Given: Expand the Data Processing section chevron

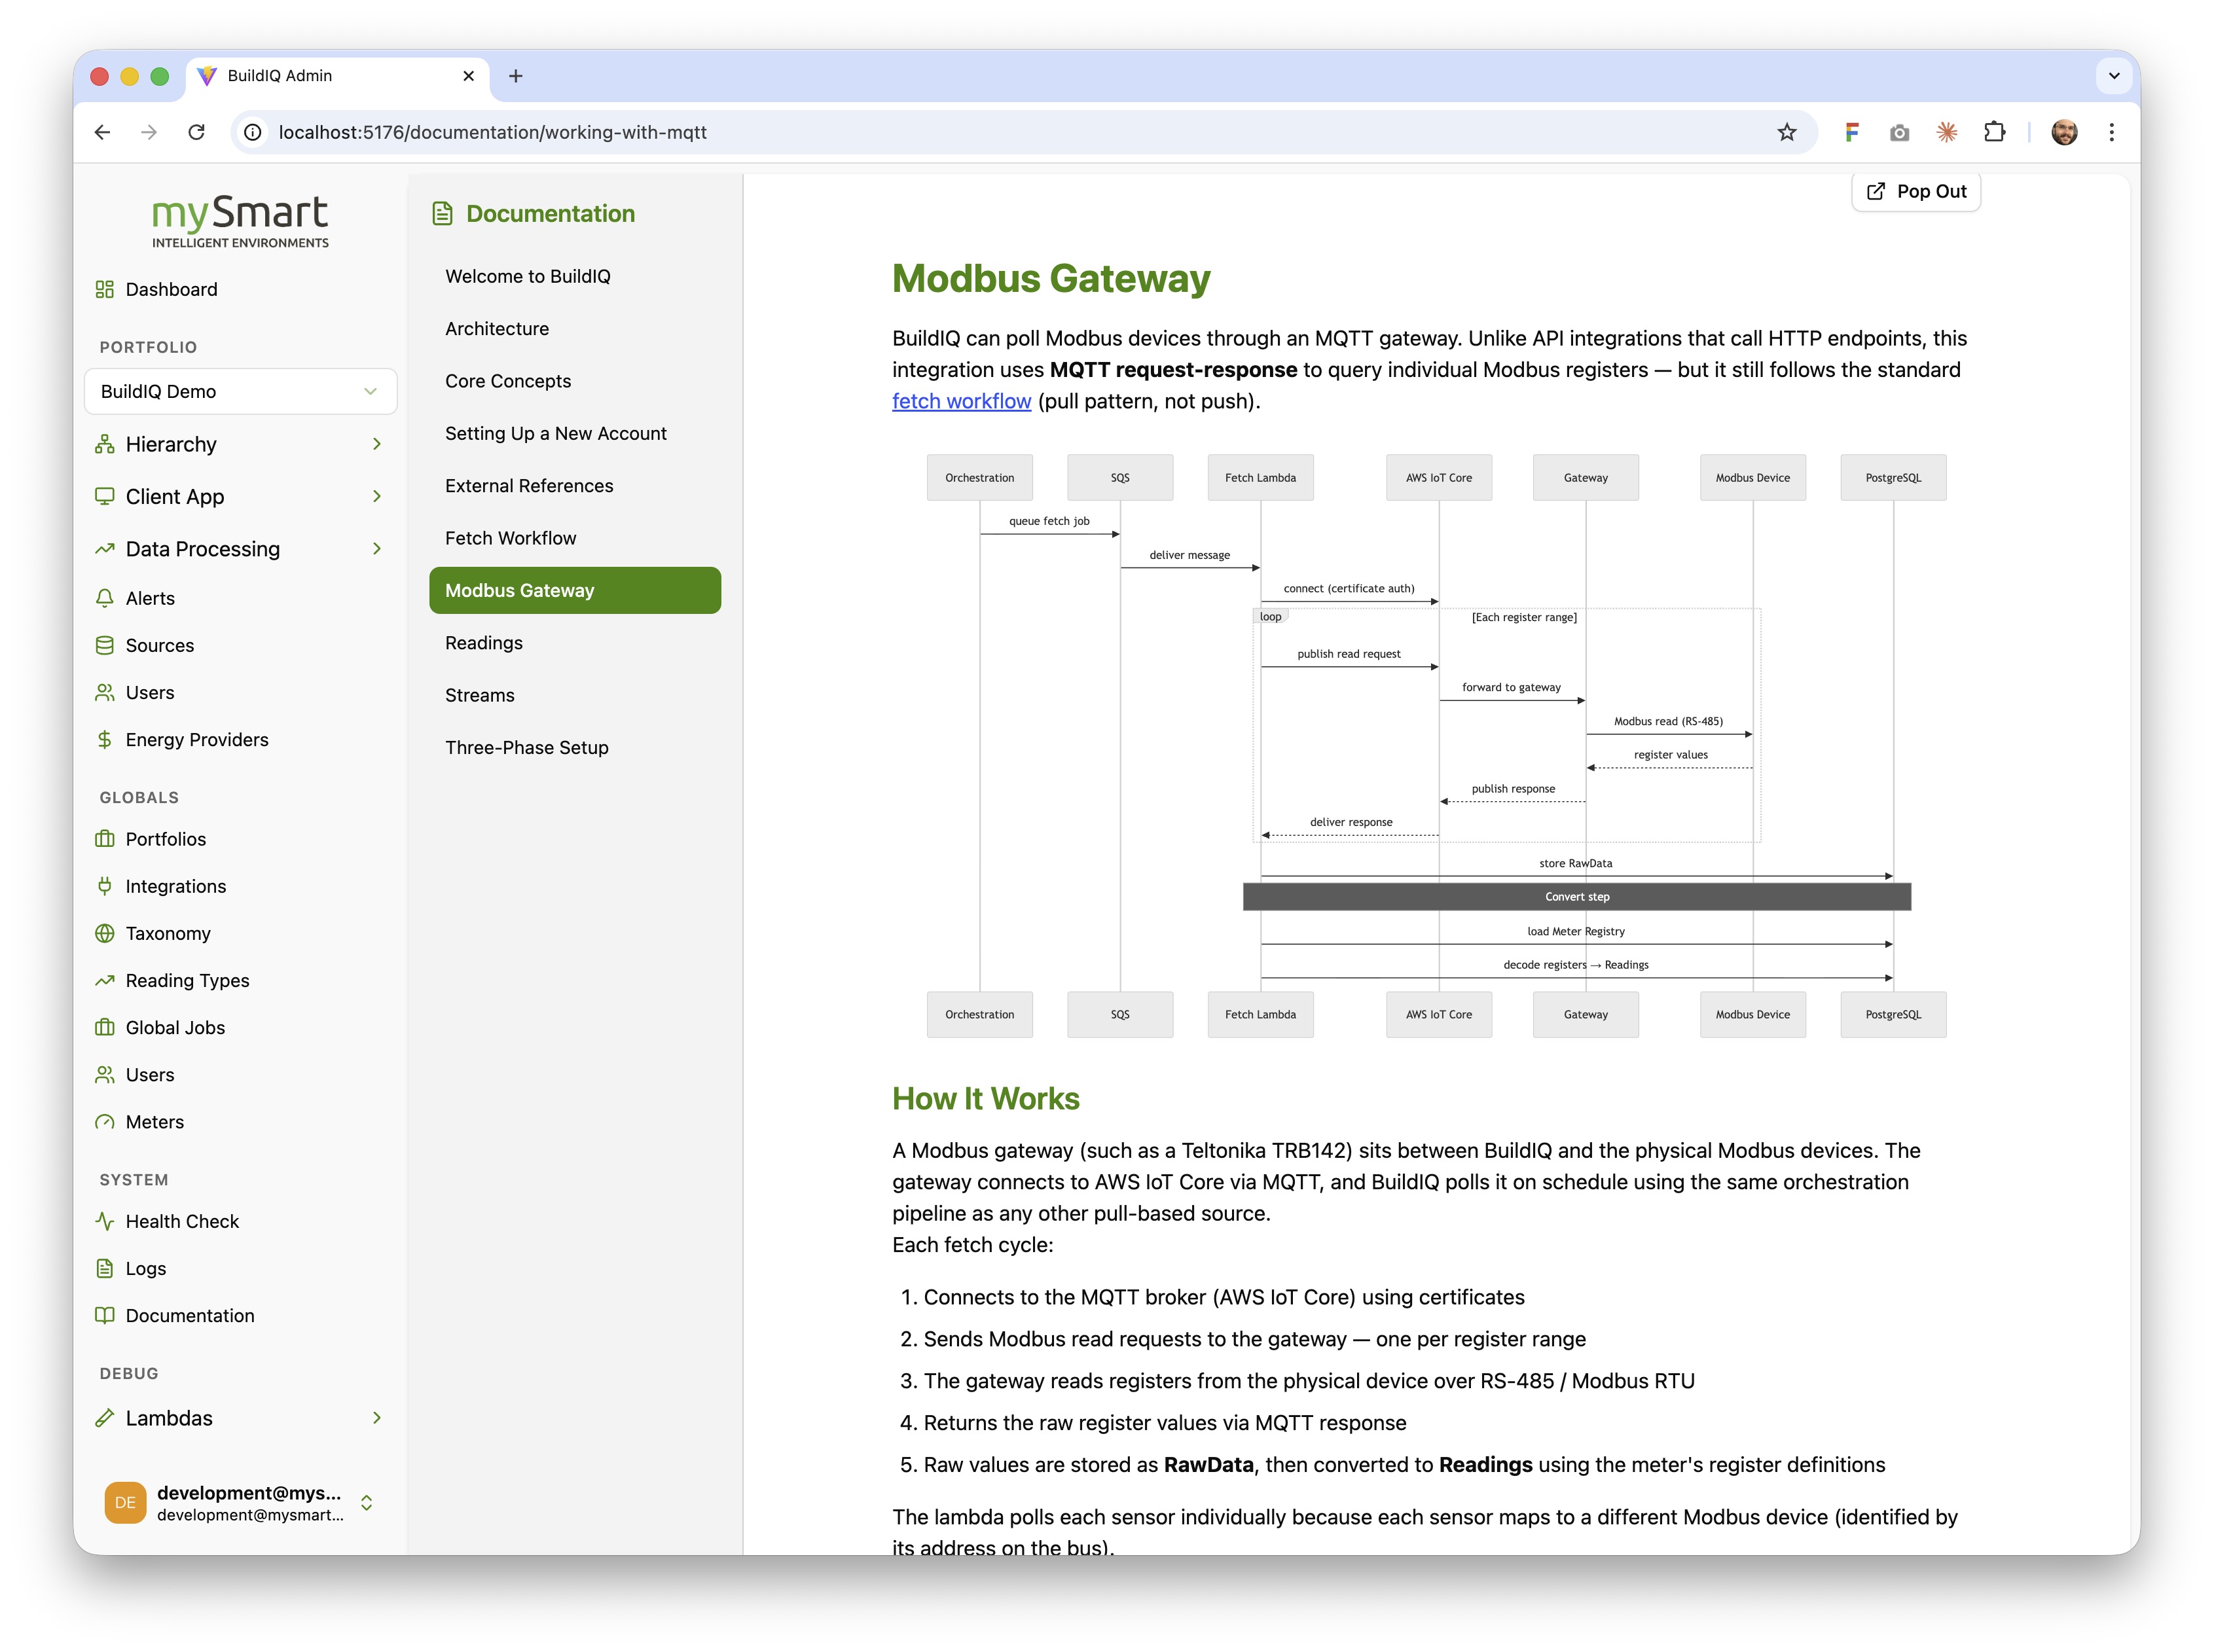Looking at the screenshot, I should [x=377, y=549].
